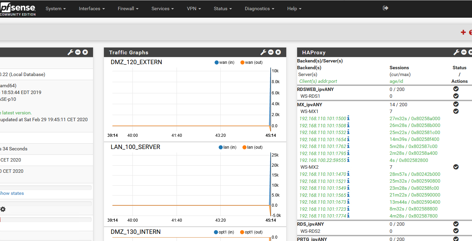472x241 pixels.
Task: Click status check icon for WS-MX2
Action: pyautogui.click(x=456, y=167)
